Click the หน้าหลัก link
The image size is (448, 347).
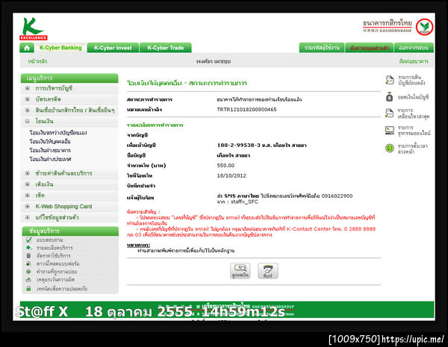(x=37, y=61)
